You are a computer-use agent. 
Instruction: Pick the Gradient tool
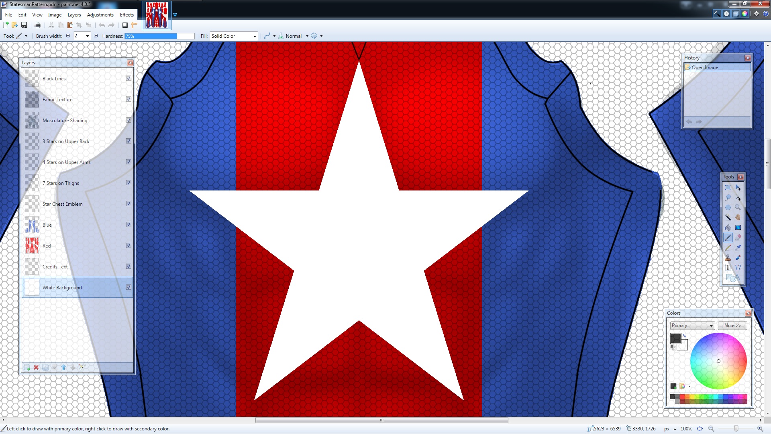pos(738,227)
